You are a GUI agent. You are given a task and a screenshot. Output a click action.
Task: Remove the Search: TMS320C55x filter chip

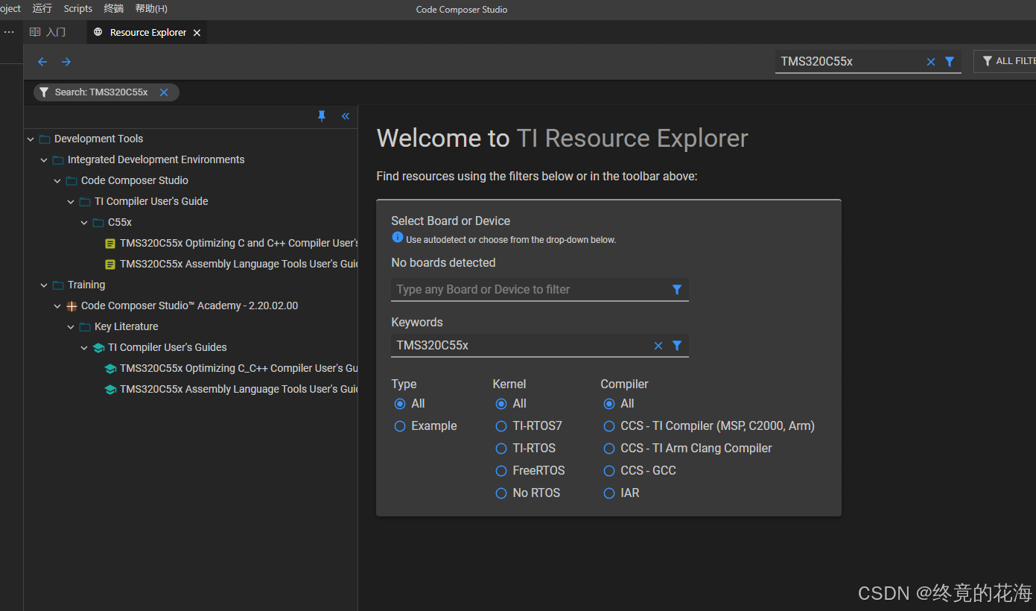(x=164, y=92)
